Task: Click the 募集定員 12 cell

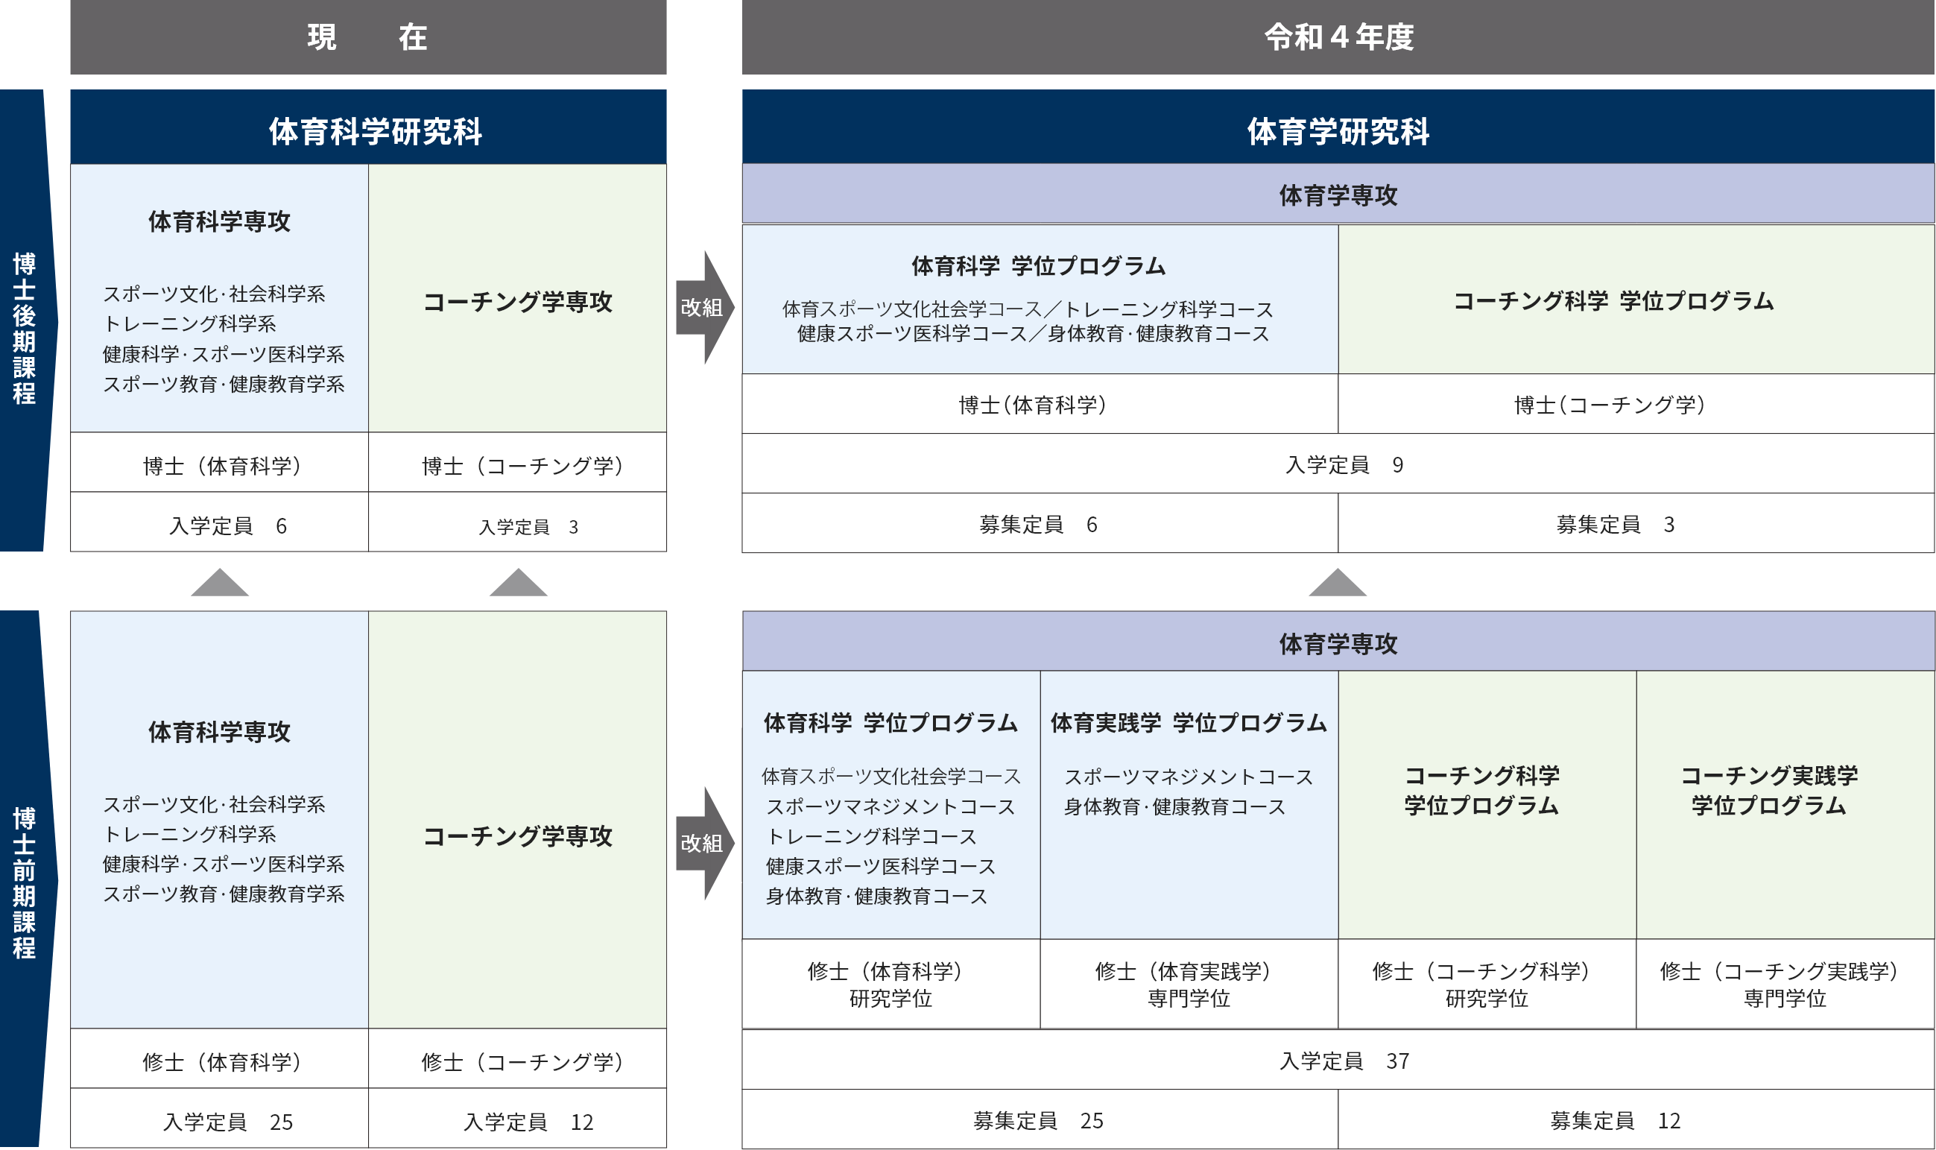Action: point(1636,1119)
